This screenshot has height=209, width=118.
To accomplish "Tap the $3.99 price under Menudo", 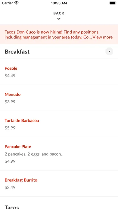I will [x=10, y=102].
